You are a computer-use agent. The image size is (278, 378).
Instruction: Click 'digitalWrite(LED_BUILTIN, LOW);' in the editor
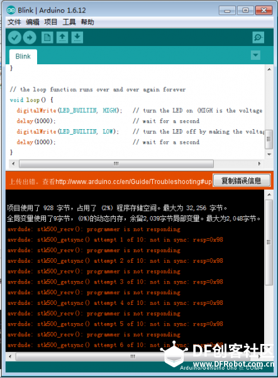[68, 132]
